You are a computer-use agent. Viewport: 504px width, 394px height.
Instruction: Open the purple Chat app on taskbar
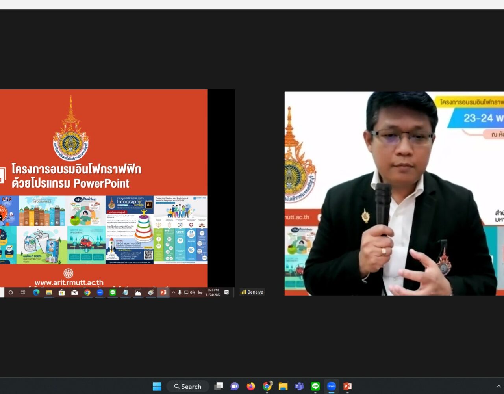coord(235,387)
